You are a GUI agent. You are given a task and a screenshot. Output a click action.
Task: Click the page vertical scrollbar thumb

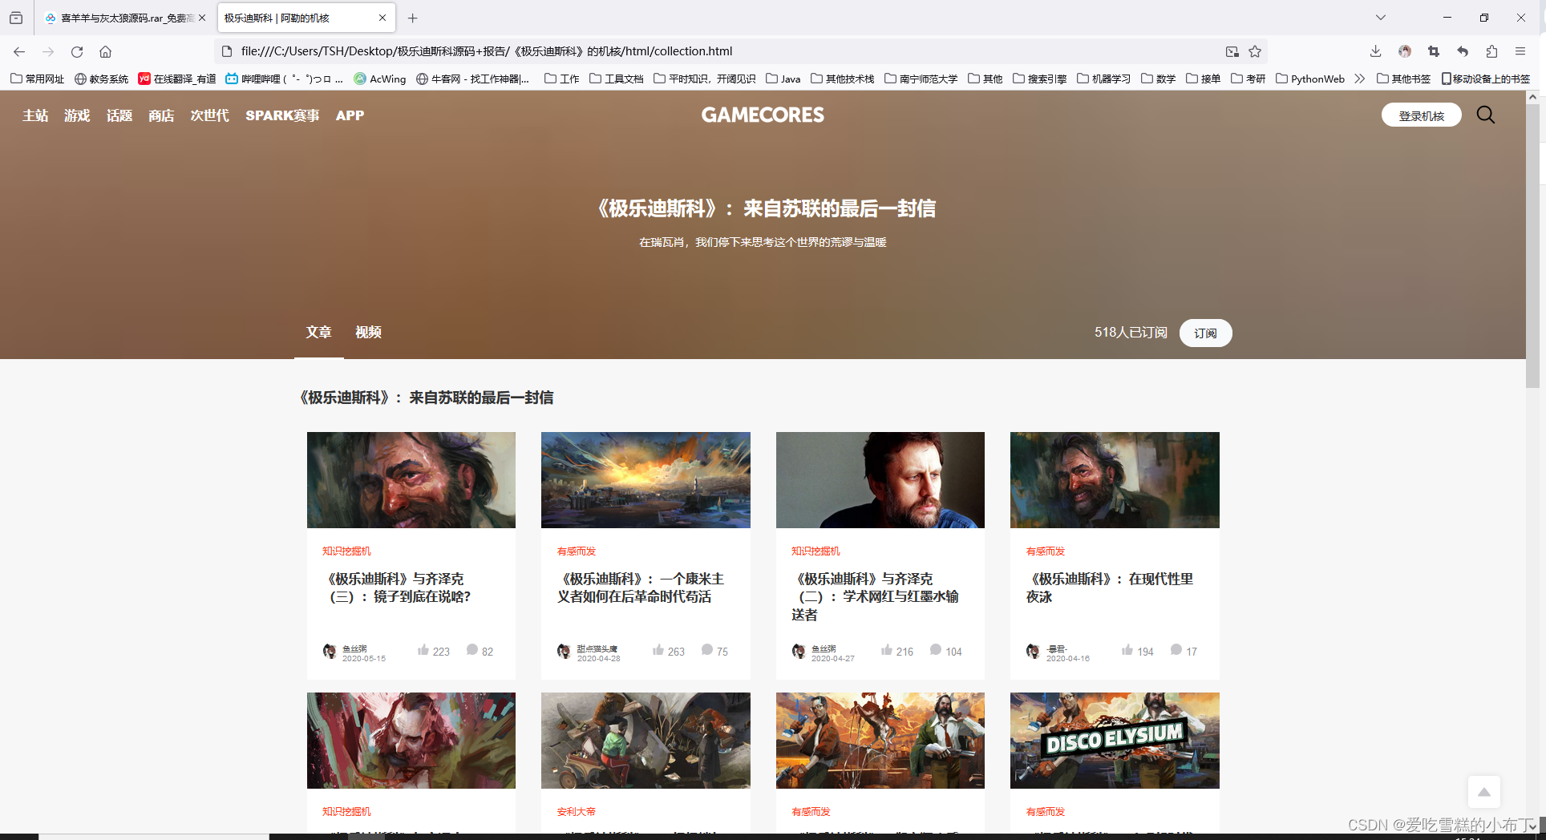[1532, 246]
